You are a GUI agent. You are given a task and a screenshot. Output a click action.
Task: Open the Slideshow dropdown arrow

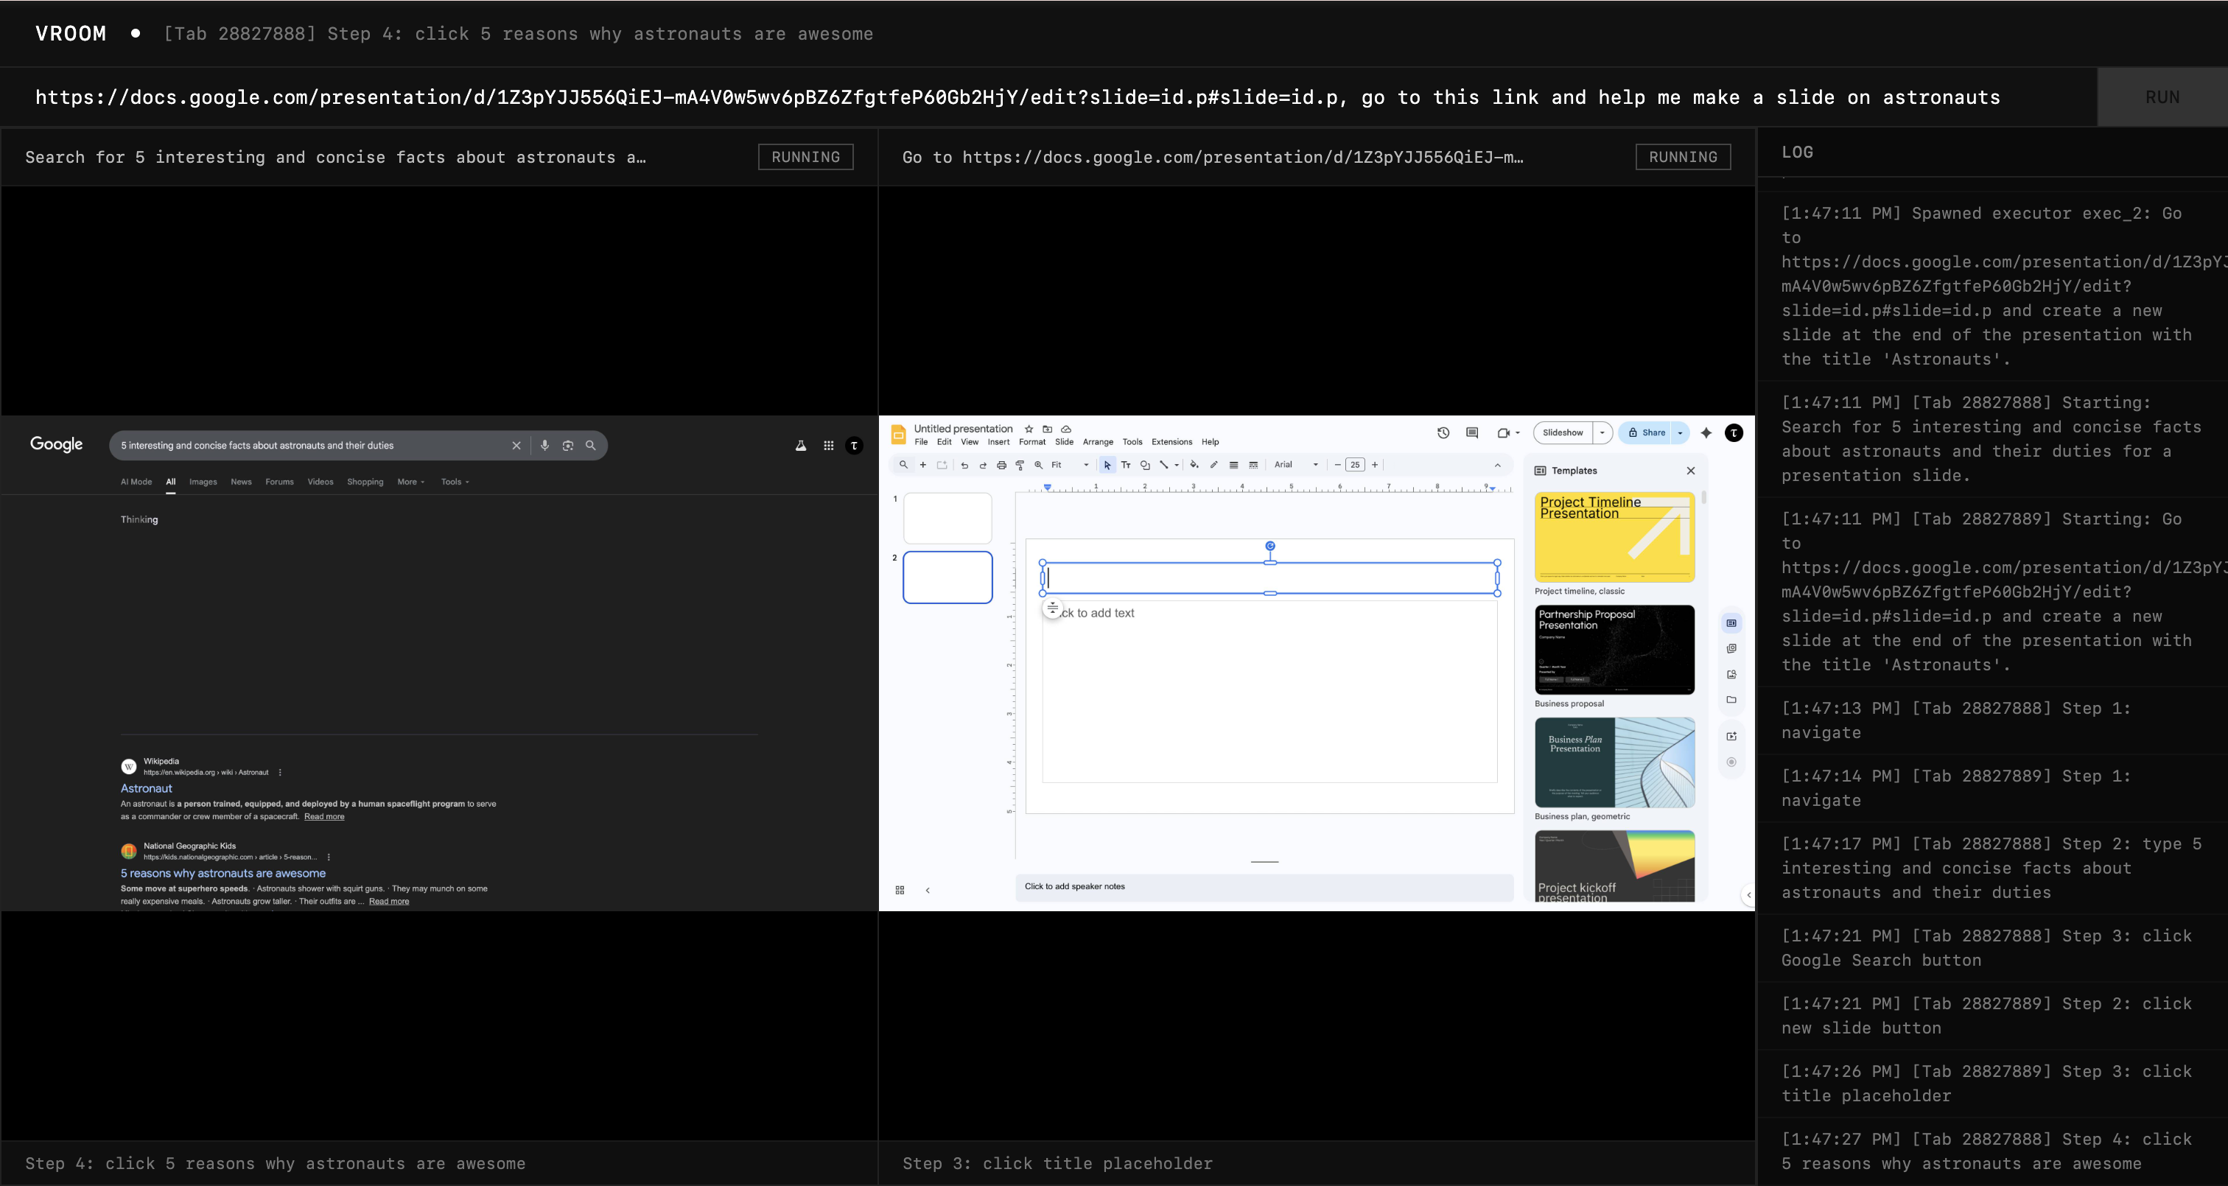(x=1602, y=432)
